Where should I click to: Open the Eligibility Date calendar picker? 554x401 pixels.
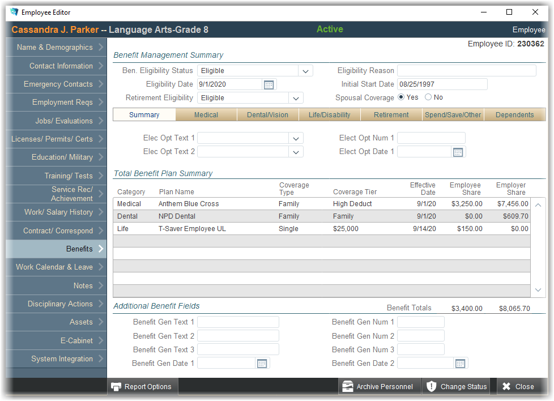click(269, 84)
